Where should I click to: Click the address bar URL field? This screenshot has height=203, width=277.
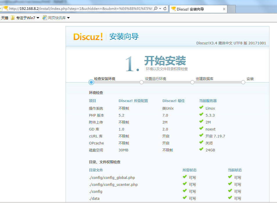tap(80, 8)
